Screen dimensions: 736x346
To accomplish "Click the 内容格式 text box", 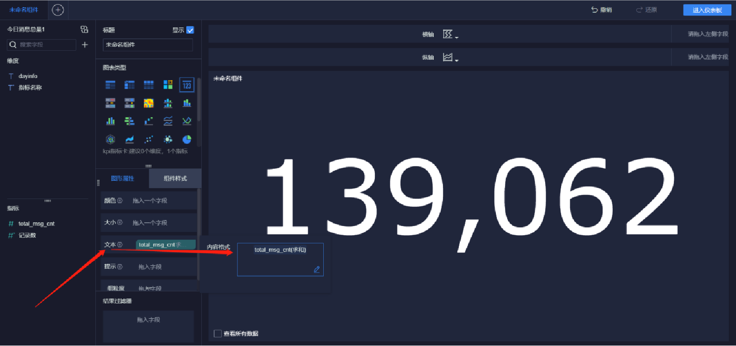I will click(280, 259).
